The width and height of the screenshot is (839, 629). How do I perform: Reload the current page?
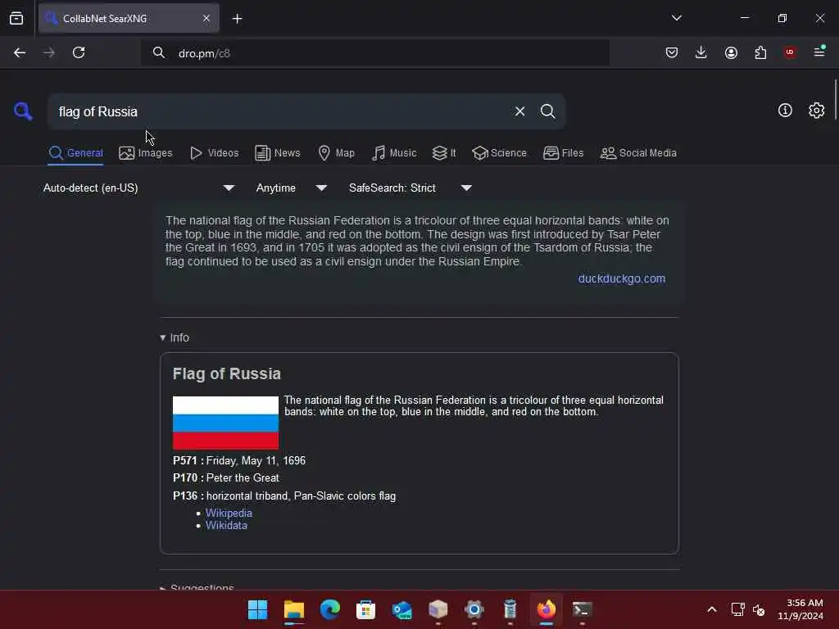point(79,52)
